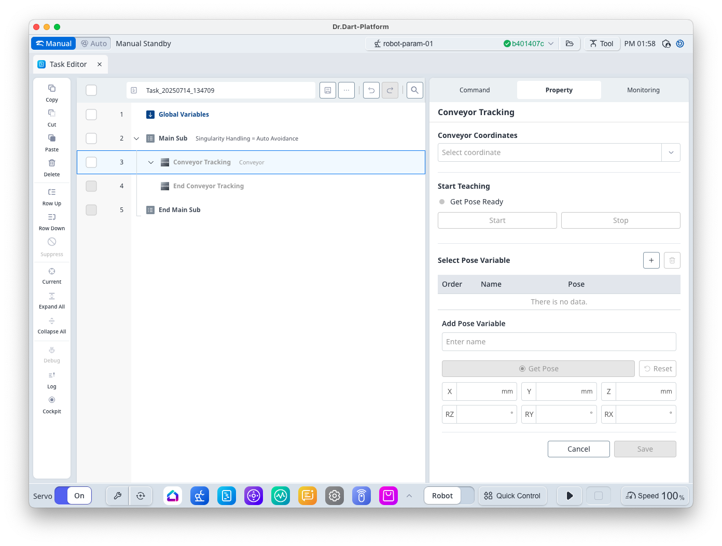The width and height of the screenshot is (722, 546).
Task: Collapse the Main Sub tree node
Action: 136,138
